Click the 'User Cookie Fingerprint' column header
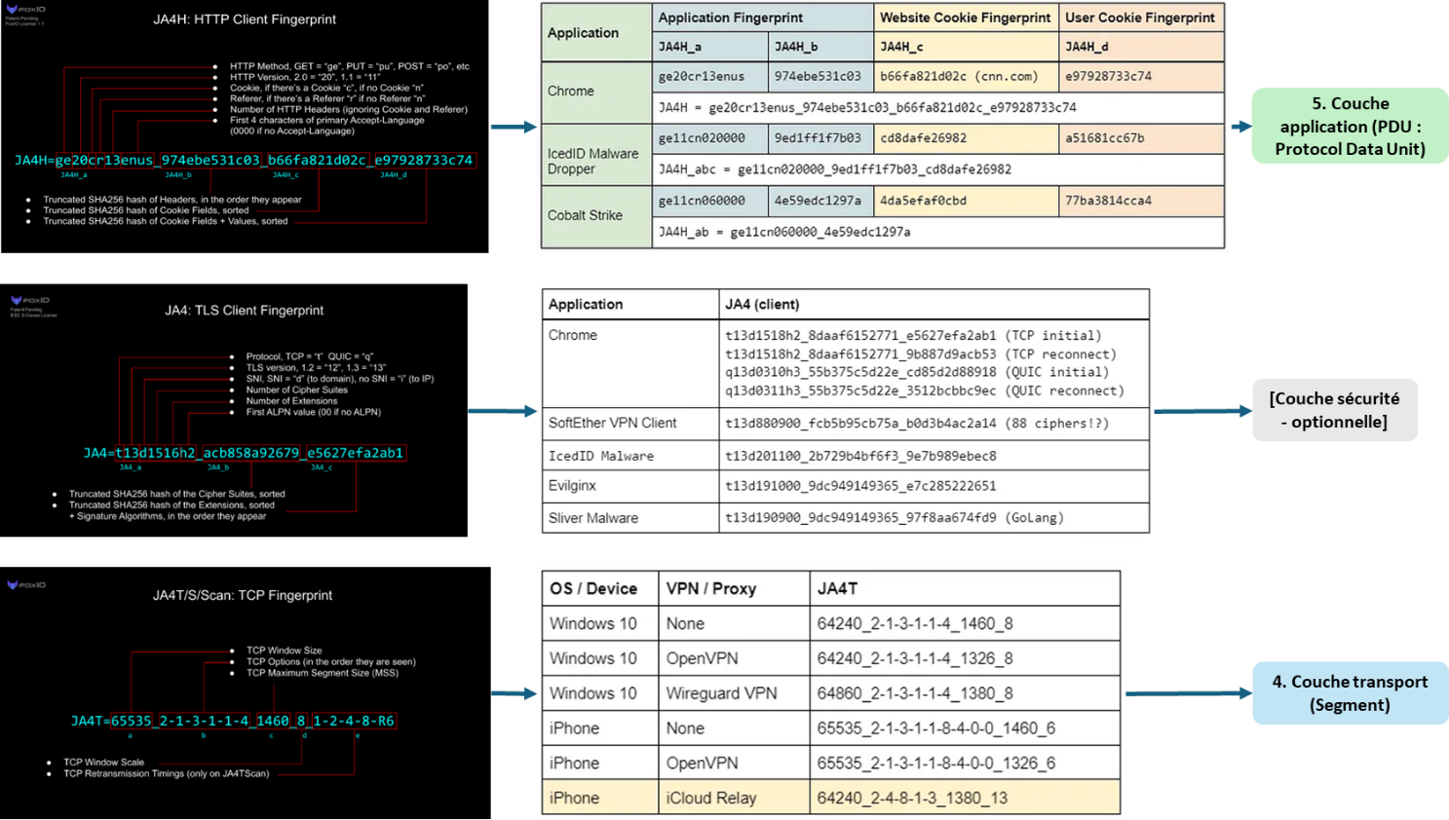The width and height of the screenshot is (1449, 820). 1140,18
